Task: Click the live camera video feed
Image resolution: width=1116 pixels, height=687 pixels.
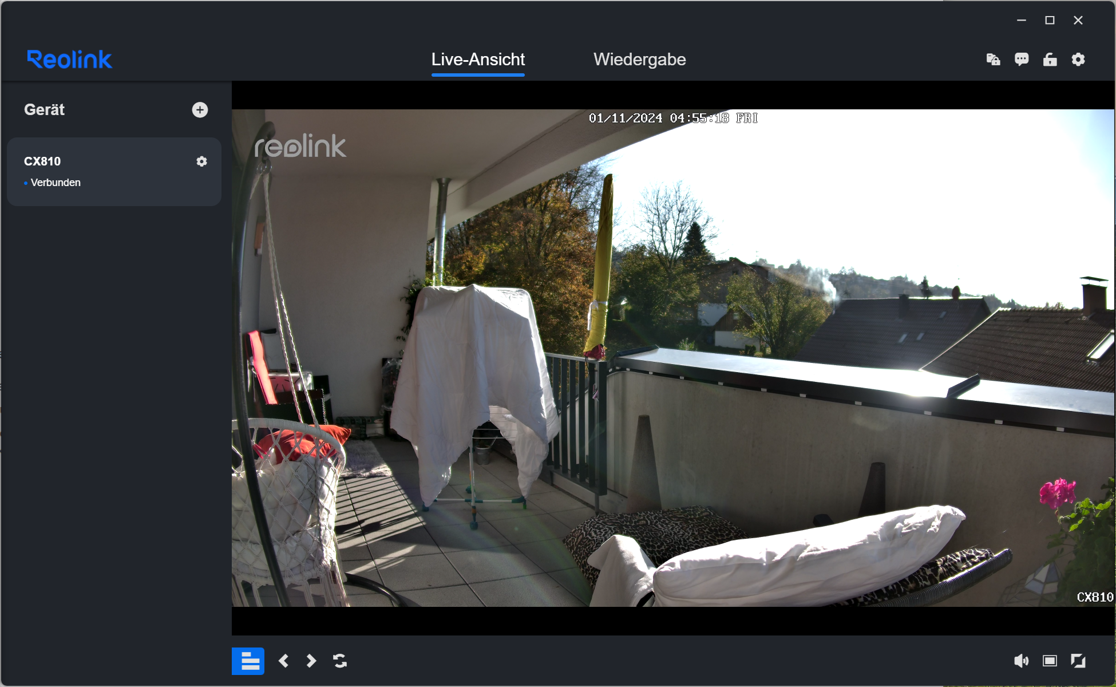Action: coord(672,358)
